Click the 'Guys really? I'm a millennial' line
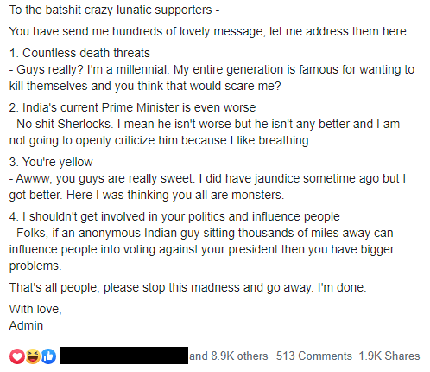The image size is (430, 372). 212,69
